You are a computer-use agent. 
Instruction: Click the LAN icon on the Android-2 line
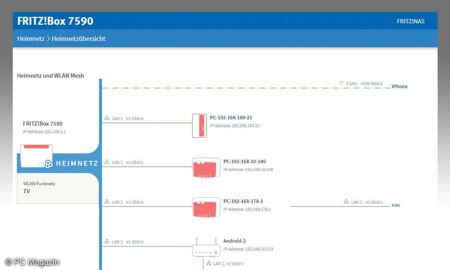pyautogui.click(x=107, y=241)
